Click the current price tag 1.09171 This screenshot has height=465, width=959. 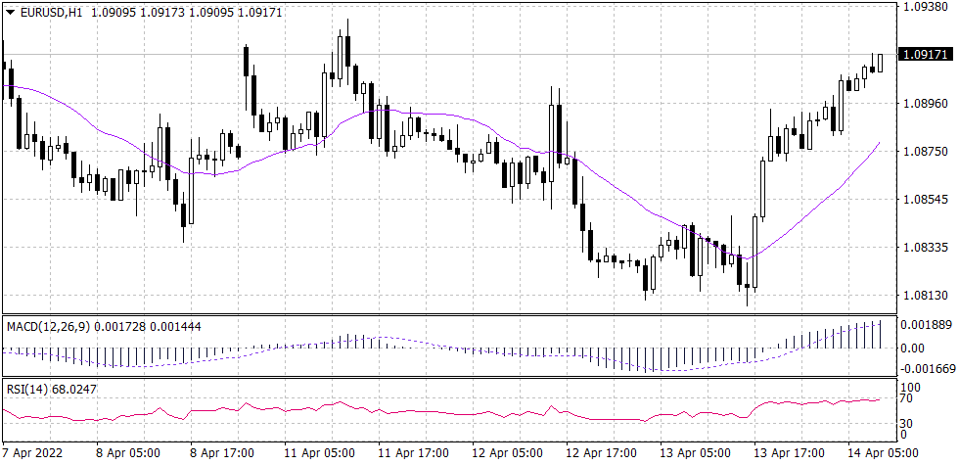[927, 53]
